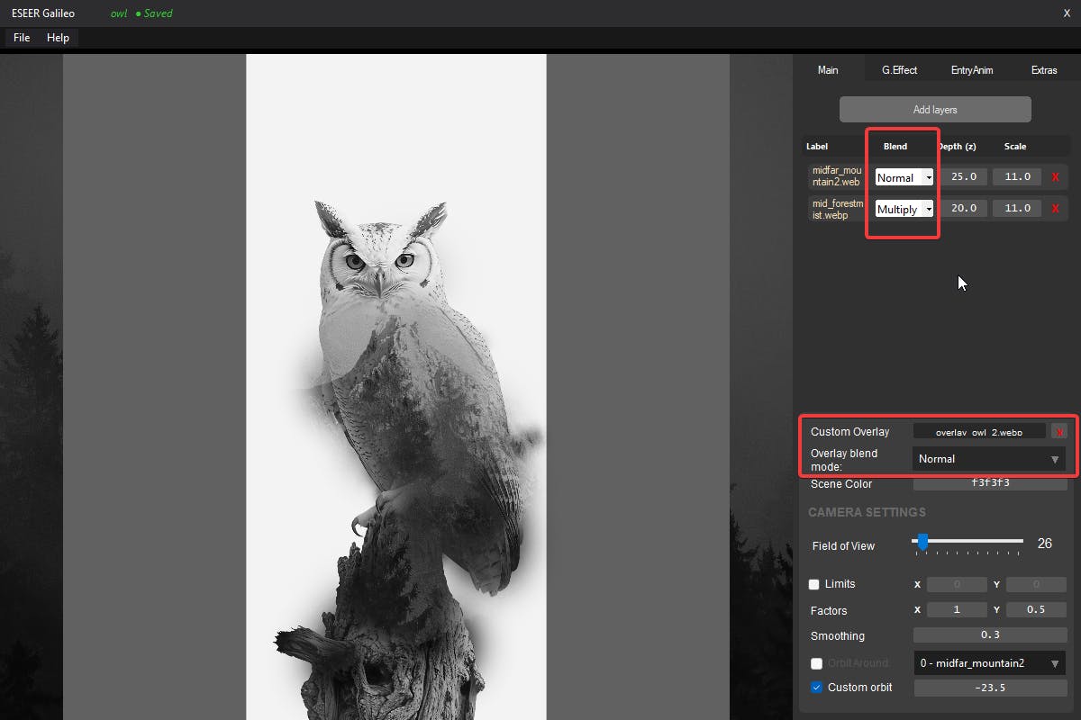Edit the Scene Color f3f3f3 field

click(x=990, y=483)
